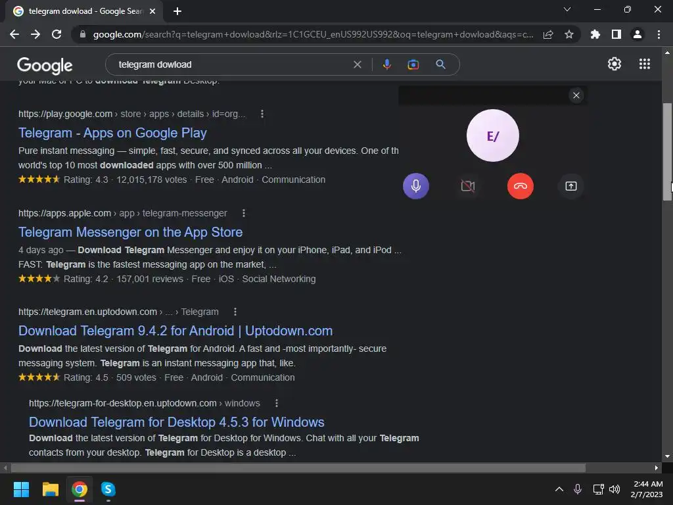The image size is (673, 505).
Task: Mute microphone in call overlay
Action: (x=415, y=186)
